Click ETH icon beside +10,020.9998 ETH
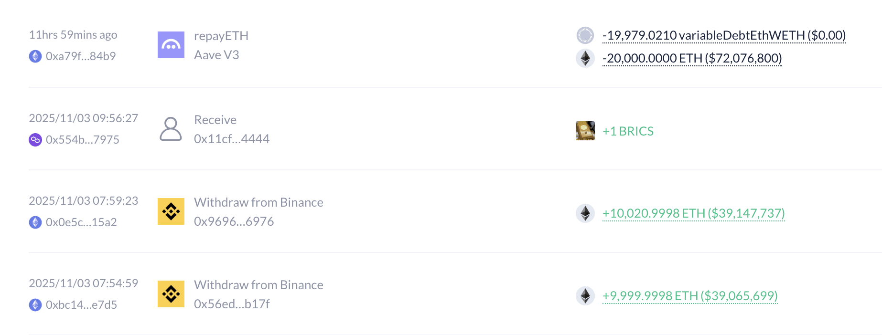 click(x=585, y=213)
